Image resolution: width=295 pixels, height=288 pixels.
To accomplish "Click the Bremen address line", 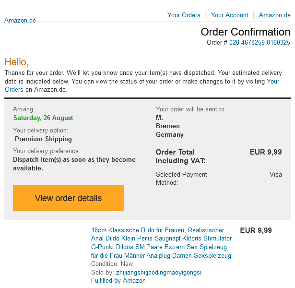I will point(168,126).
